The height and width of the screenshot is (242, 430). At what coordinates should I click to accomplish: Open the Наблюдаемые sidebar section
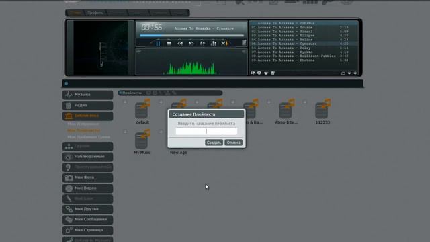[x=87, y=157]
